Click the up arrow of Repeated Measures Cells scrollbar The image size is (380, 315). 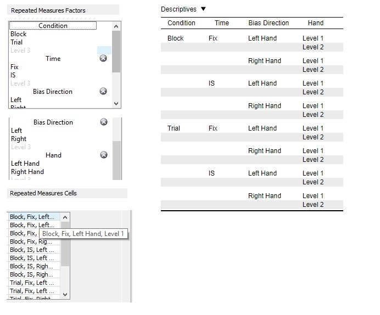tap(65, 217)
